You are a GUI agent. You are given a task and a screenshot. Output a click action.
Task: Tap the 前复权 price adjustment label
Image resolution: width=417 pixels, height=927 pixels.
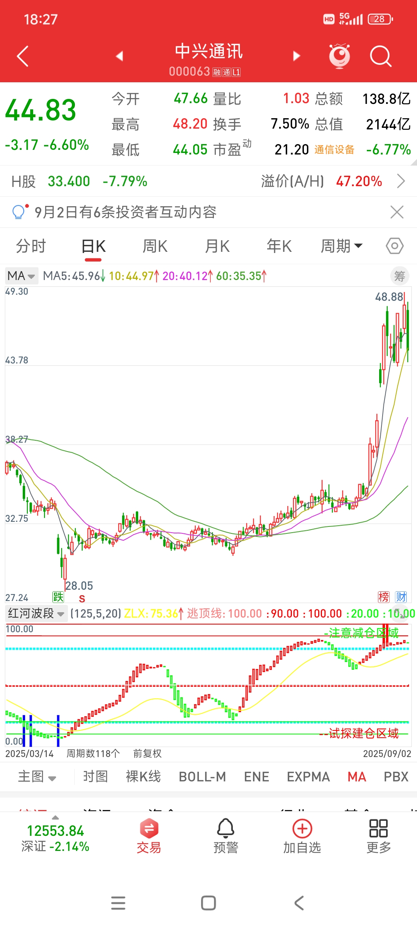[x=147, y=754]
